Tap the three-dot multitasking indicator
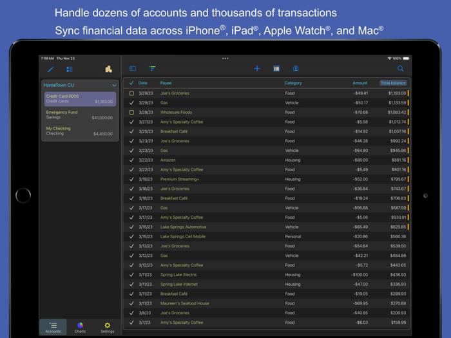 225,59
